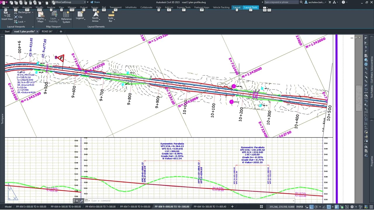
Task: Open the Survey ribbon tab
Action: click(95, 7)
